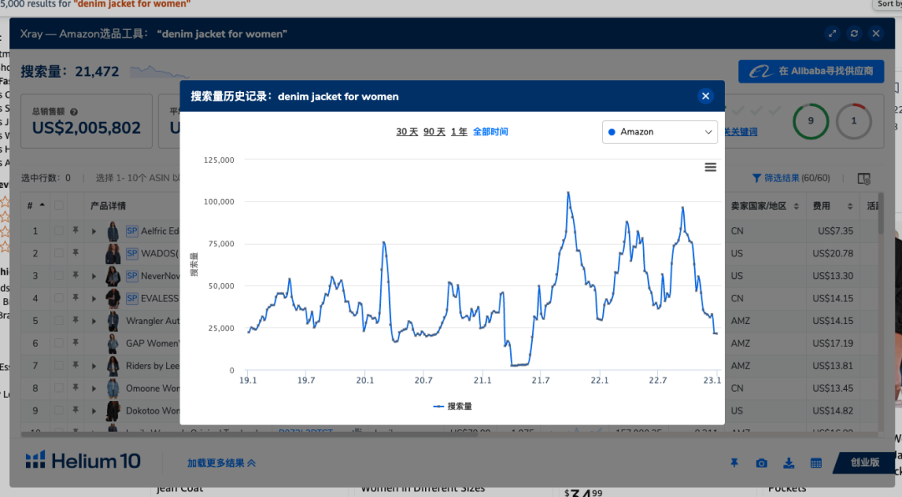Click the info icon beside 总销售额
This screenshot has height=497, width=902.
(x=73, y=112)
